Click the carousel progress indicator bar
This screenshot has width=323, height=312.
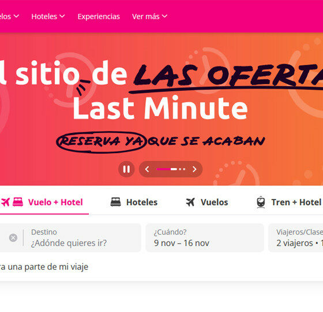(x=171, y=169)
